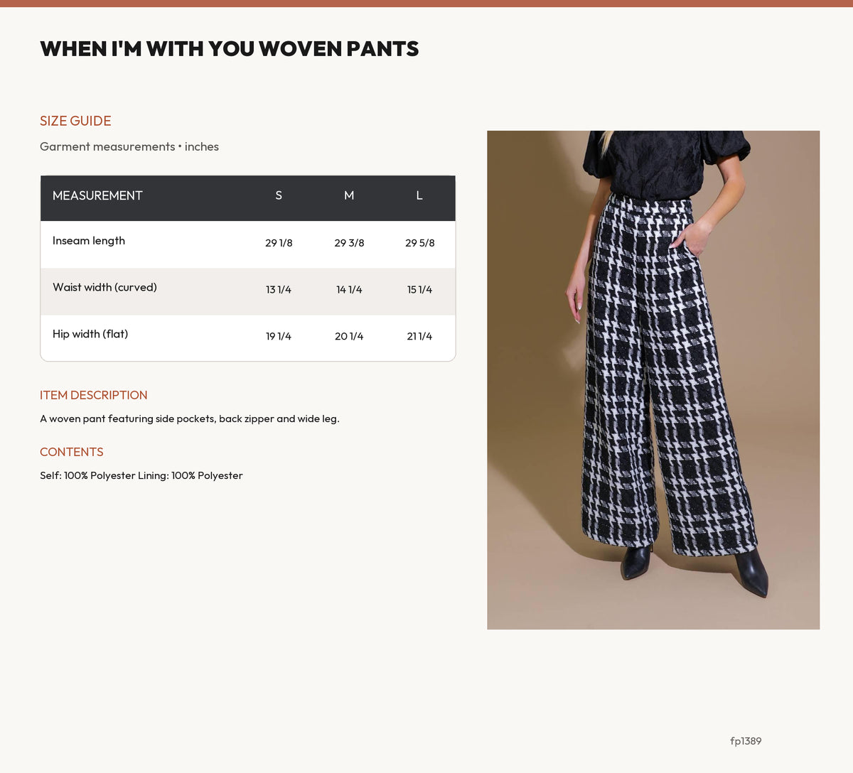853x773 pixels.
Task: Click the M size column header
Action: tap(349, 195)
